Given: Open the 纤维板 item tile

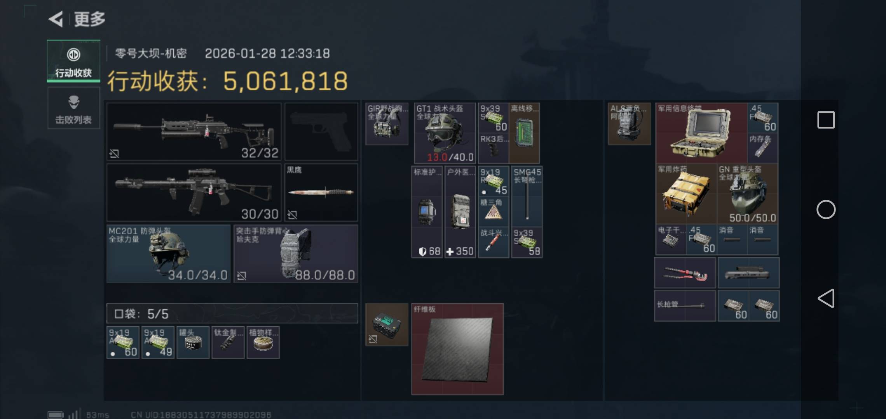Looking at the screenshot, I should pos(458,349).
